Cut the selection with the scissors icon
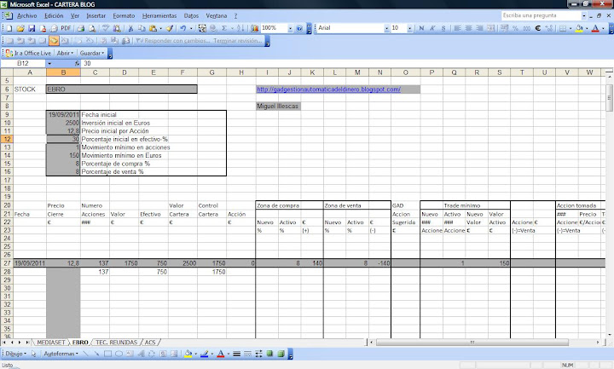Viewport: 614px width, 369px height. (130, 28)
